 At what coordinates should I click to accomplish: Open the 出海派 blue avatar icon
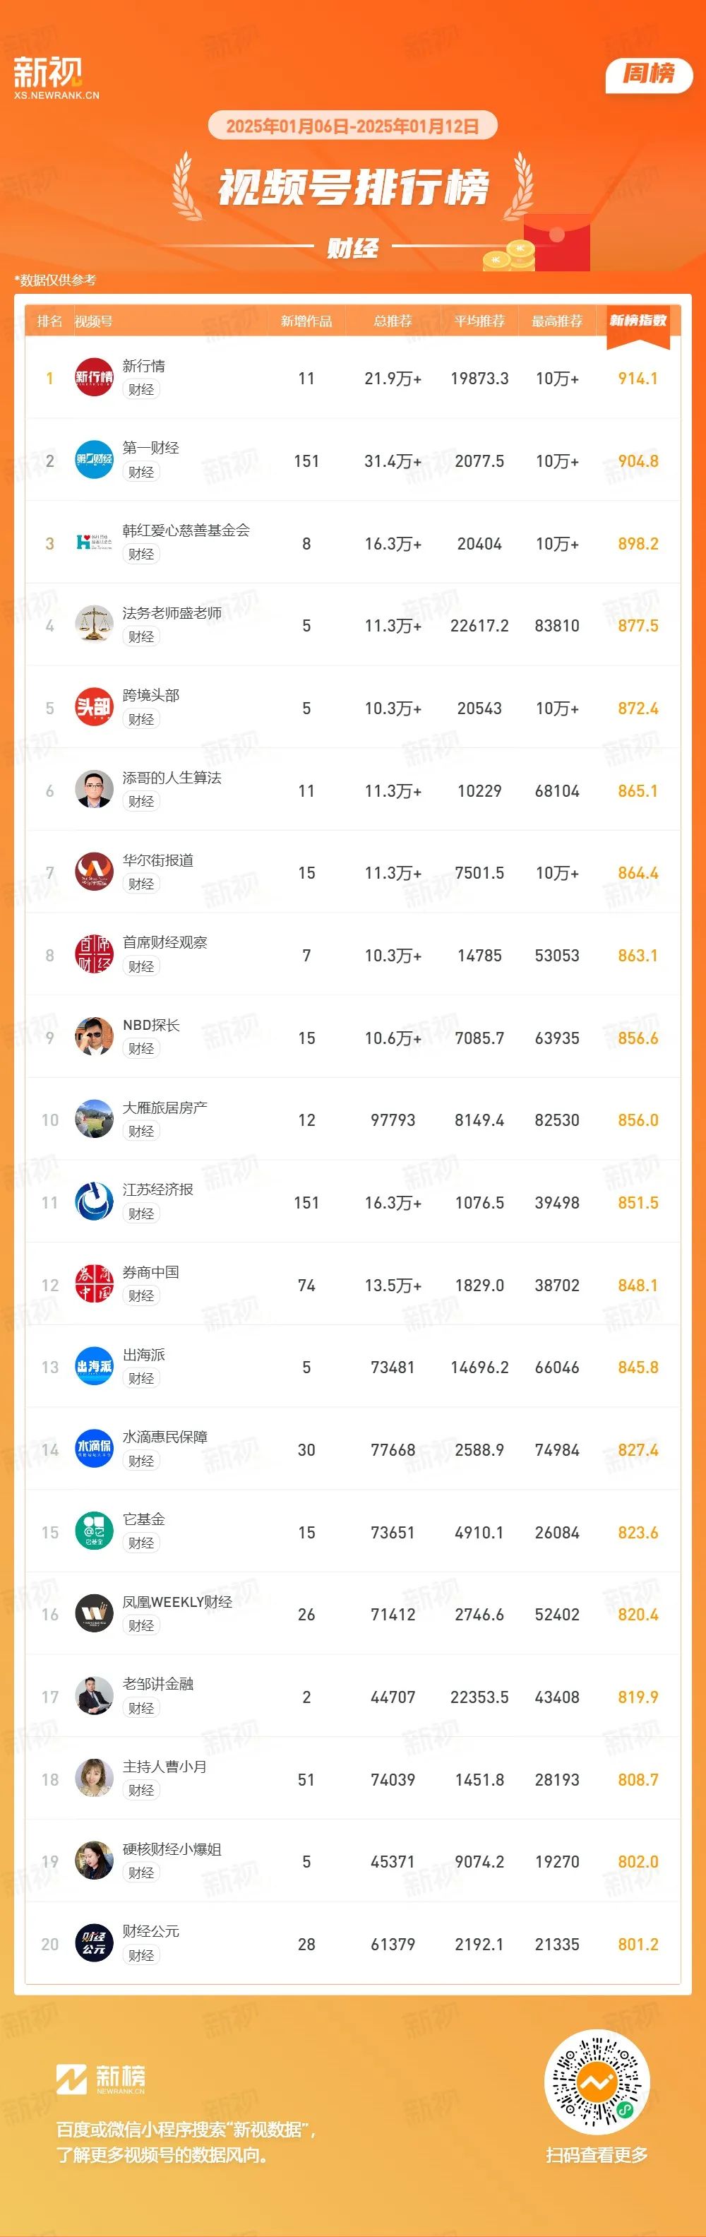[x=94, y=1366]
